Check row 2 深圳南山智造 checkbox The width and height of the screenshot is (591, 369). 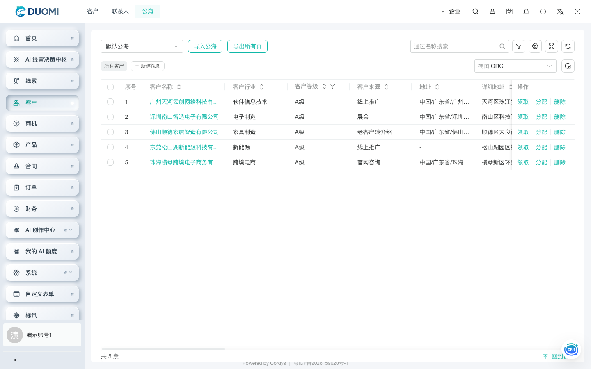(x=110, y=117)
